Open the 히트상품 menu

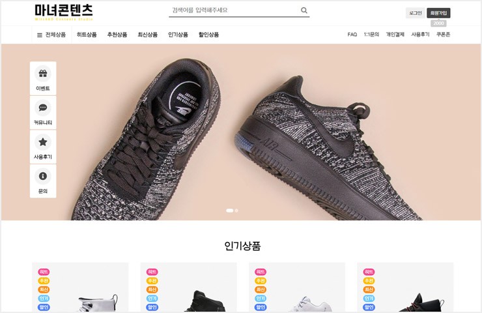point(87,35)
